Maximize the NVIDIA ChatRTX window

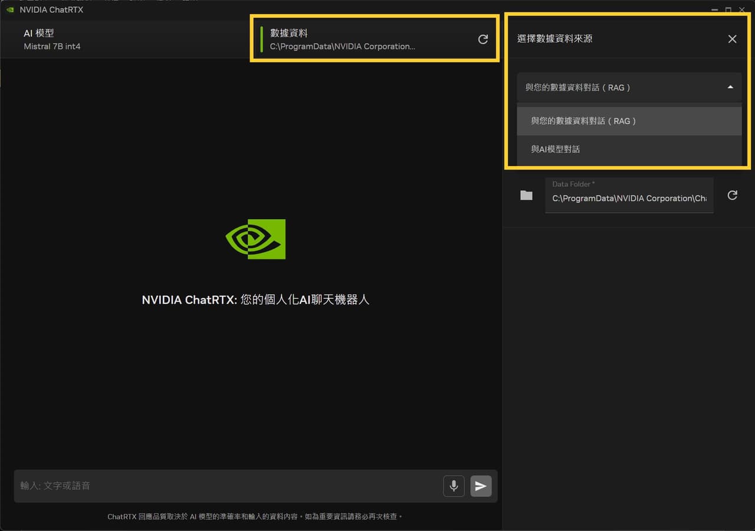[x=728, y=9]
